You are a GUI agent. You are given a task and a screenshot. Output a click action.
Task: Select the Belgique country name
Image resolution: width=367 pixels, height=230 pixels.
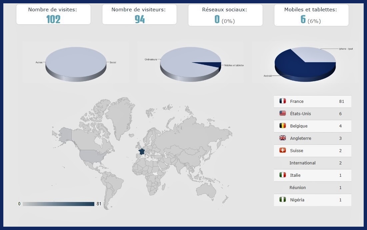(x=299, y=126)
